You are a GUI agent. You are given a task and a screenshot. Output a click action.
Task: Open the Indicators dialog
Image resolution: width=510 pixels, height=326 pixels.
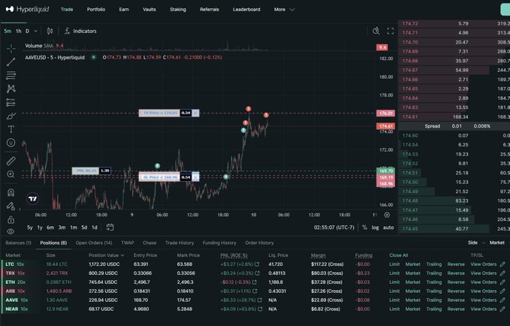coord(80,31)
